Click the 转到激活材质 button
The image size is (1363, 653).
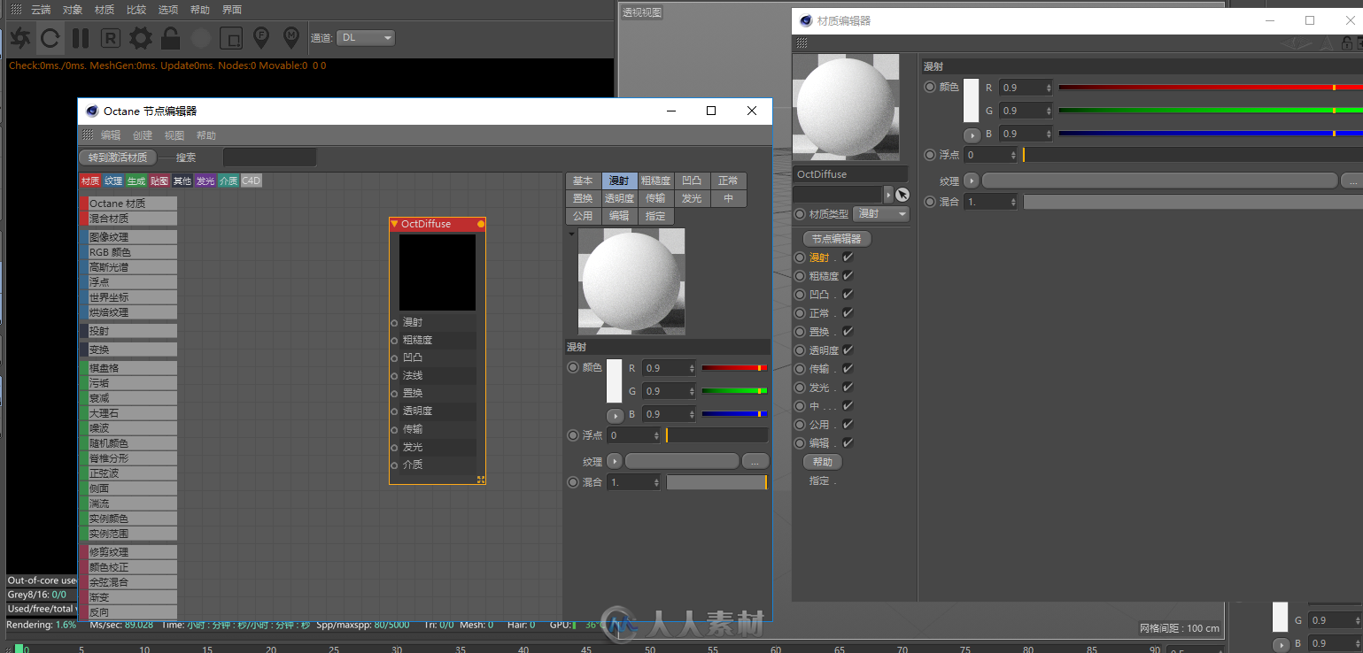click(x=118, y=157)
